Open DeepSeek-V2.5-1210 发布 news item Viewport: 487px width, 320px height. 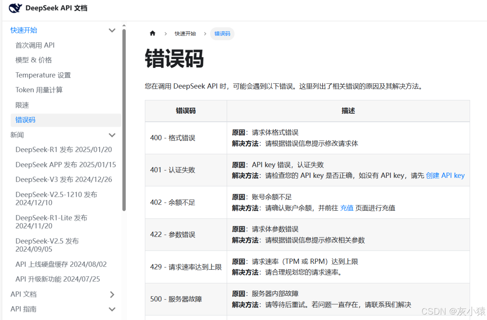pos(56,199)
